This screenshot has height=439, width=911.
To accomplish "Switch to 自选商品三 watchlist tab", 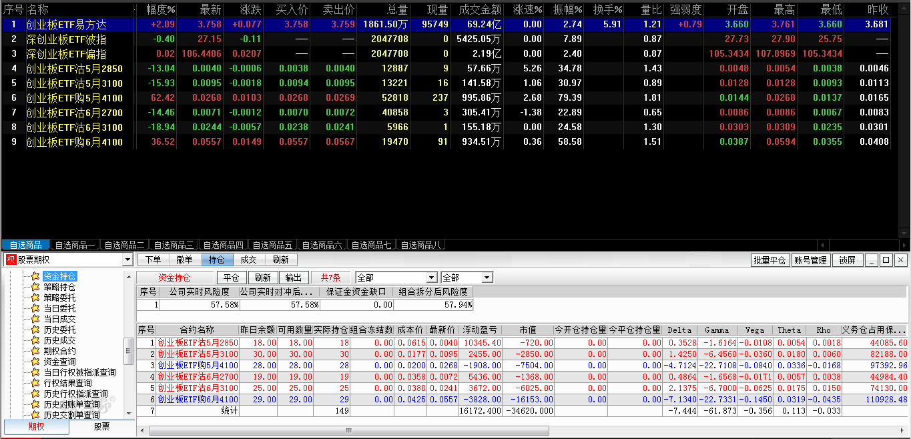I will (174, 245).
